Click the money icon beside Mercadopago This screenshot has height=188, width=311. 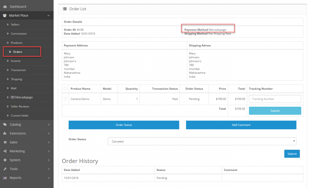coord(12,97)
